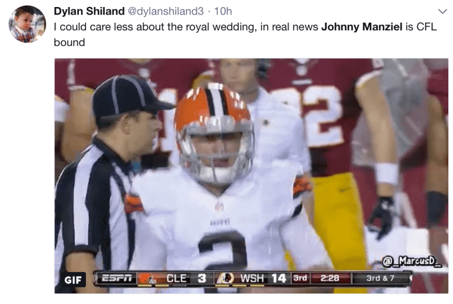Viewport: 453px width, 304px height.
Task: Open the @dylanshiland3 handle link
Action: pyautogui.click(x=165, y=11)
